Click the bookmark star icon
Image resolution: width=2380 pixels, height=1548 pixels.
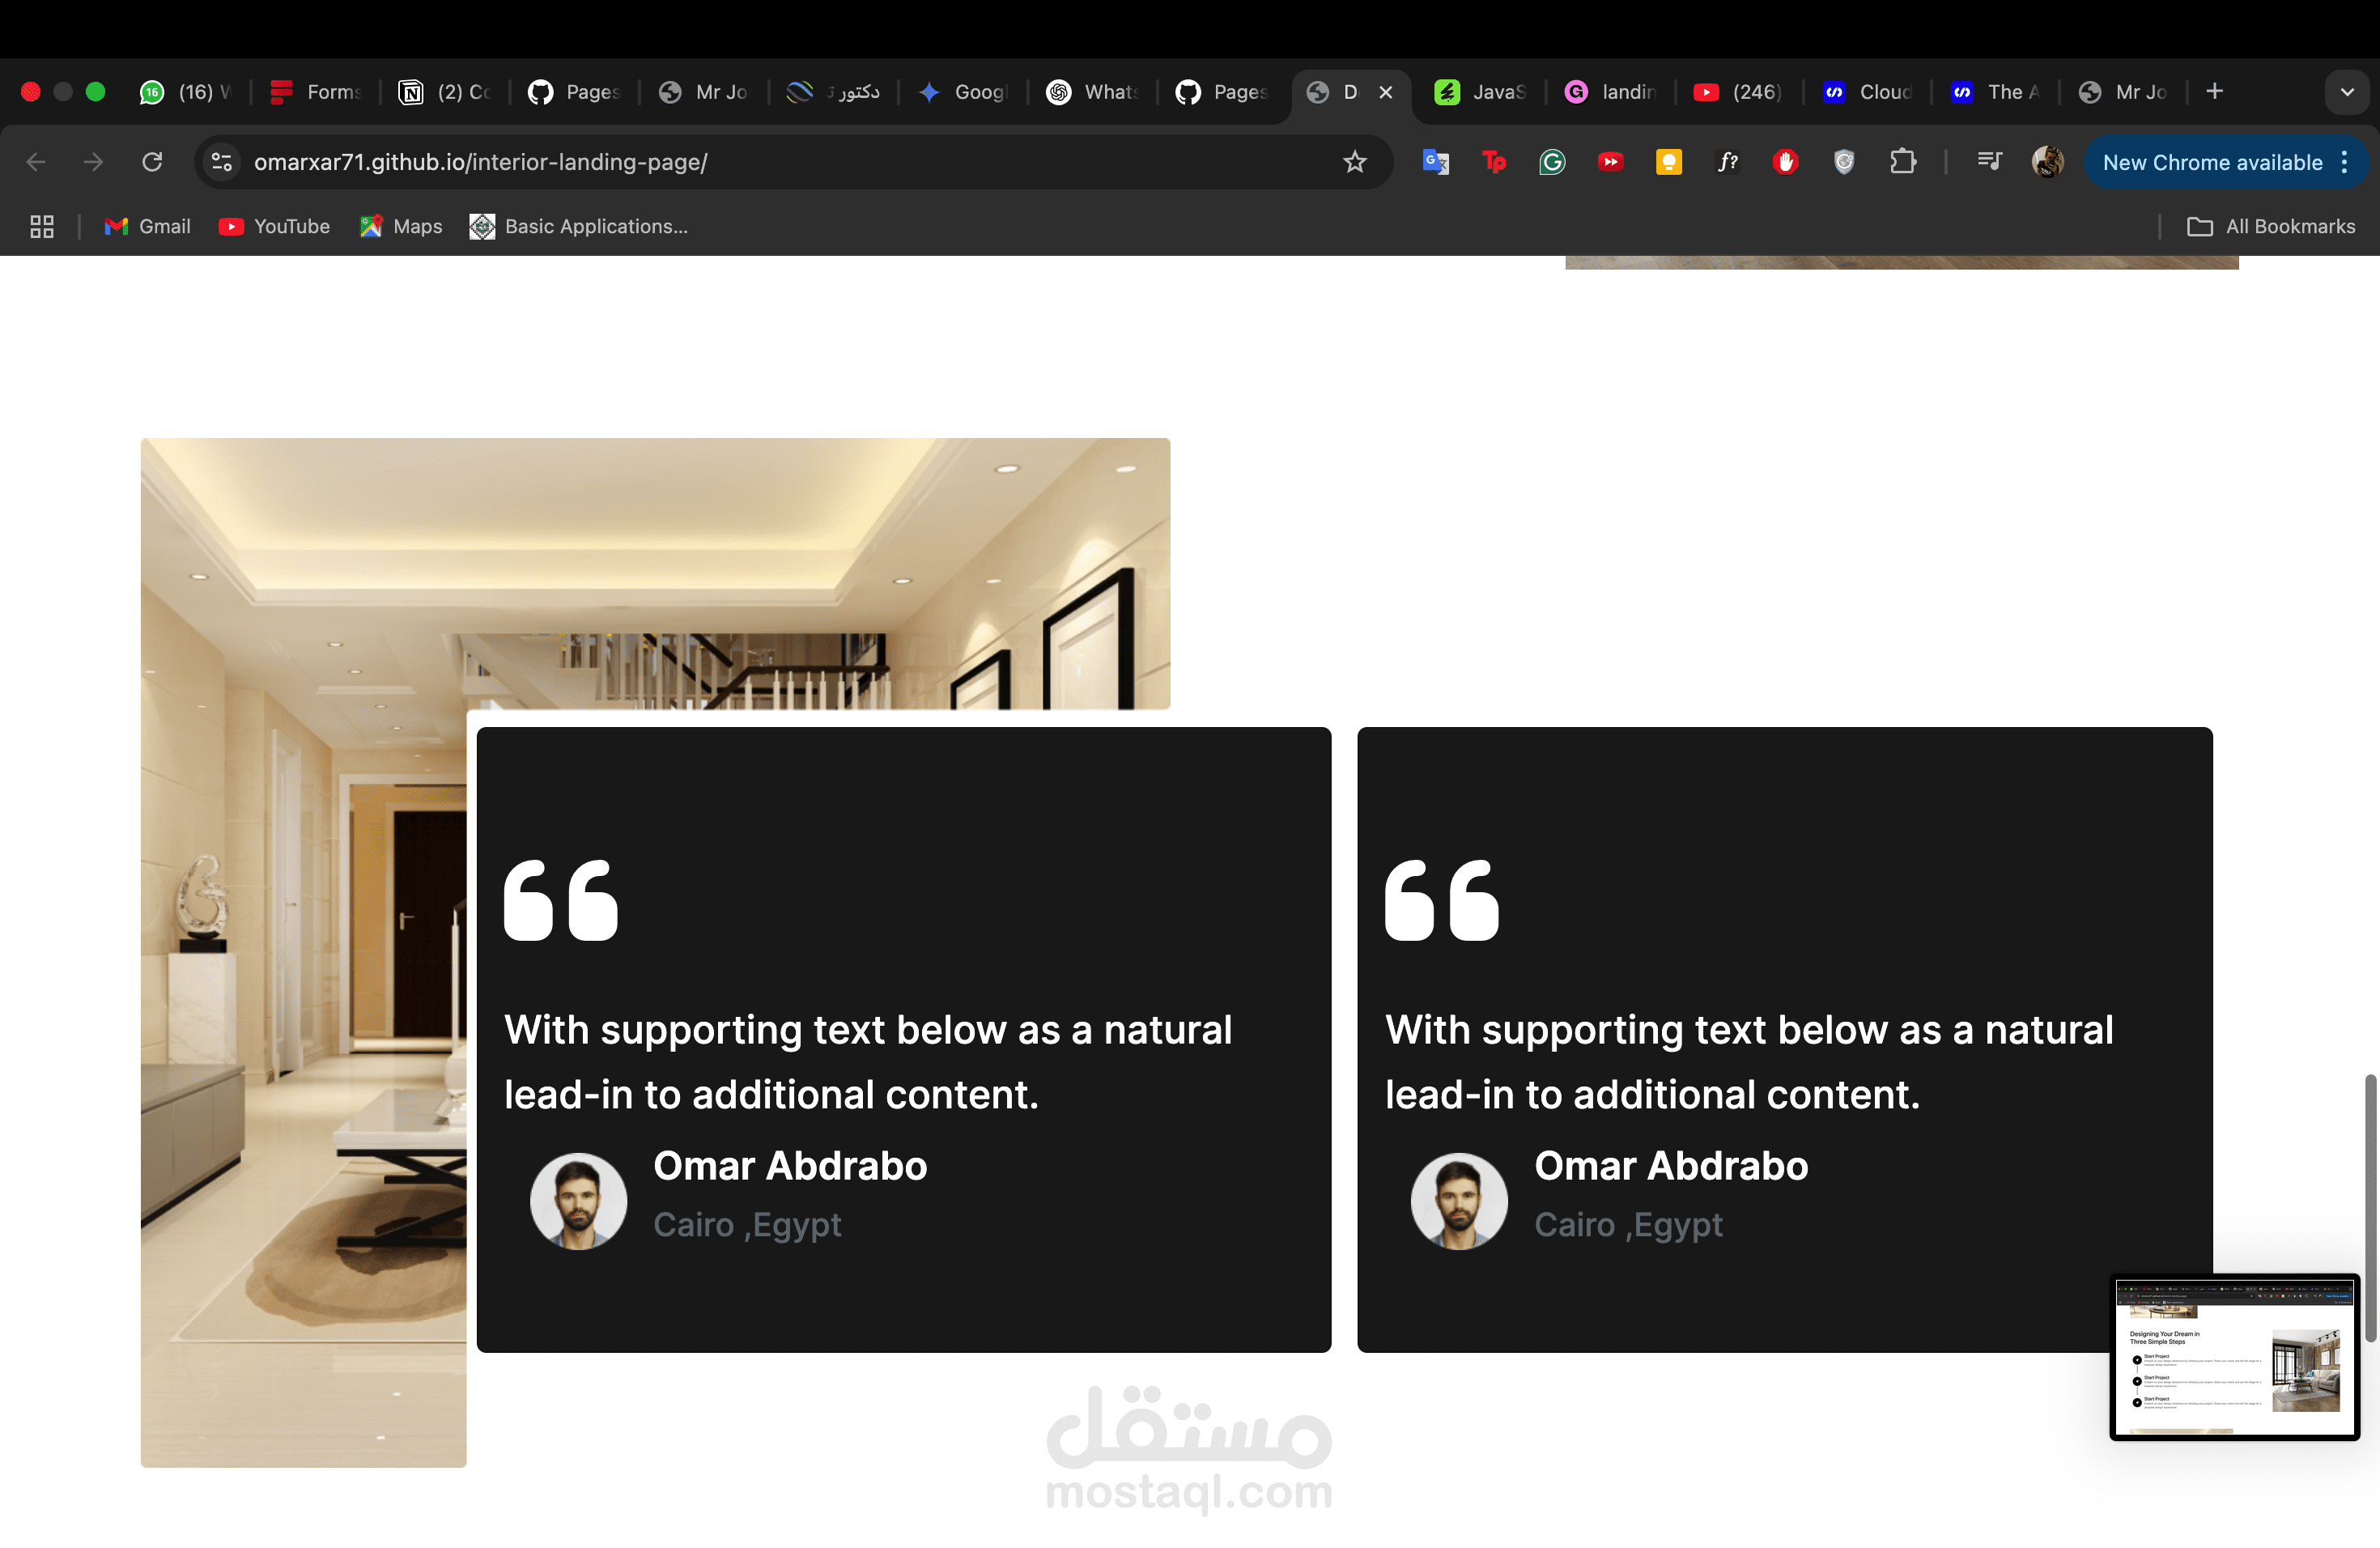point(1354,162)
